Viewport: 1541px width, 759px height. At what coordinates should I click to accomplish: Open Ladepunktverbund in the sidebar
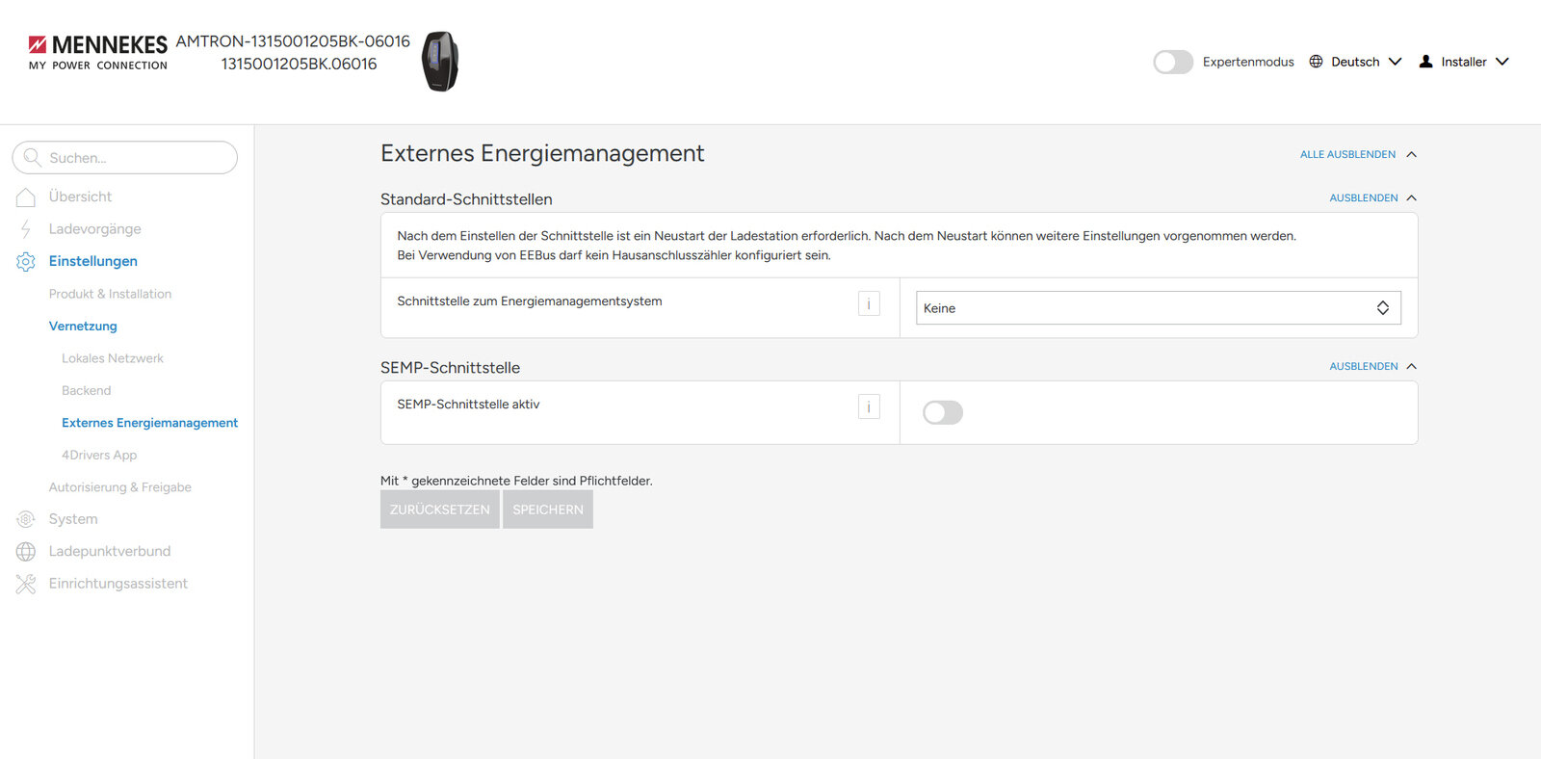pyautogui.click(x=110, y=551)
